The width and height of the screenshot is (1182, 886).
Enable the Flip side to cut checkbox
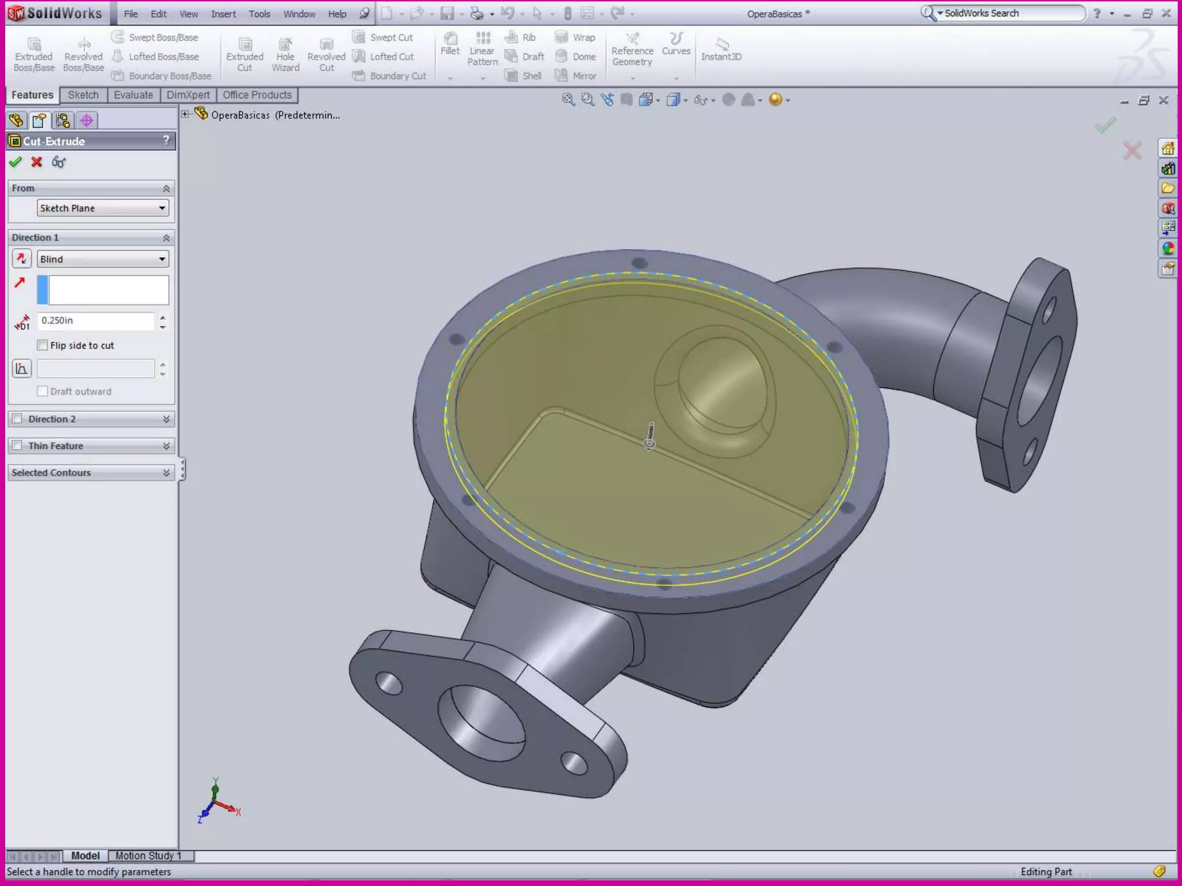[42, 345]
